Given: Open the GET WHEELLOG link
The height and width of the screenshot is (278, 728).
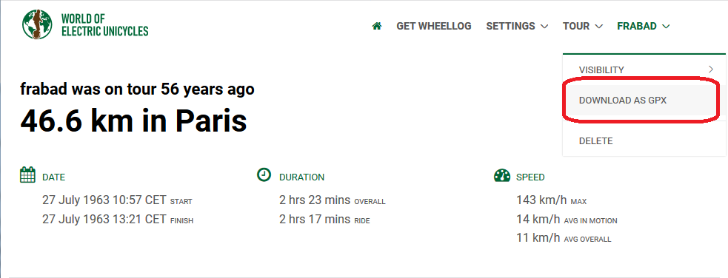Looking at the screenshot, I should pos(434,26).
